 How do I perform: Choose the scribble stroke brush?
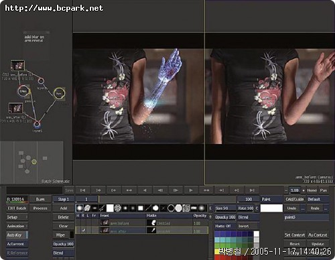103,208
